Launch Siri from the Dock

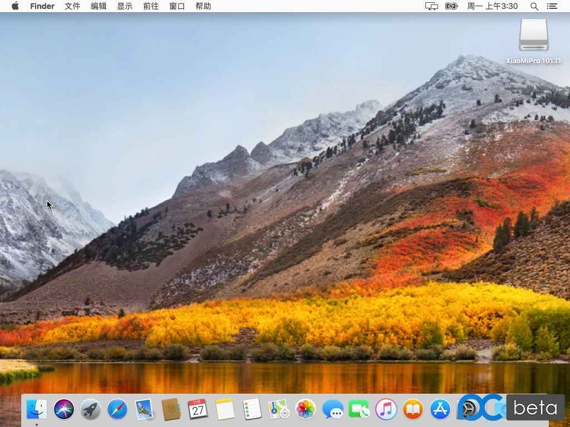pyautogui.click(x=64, y=409)
